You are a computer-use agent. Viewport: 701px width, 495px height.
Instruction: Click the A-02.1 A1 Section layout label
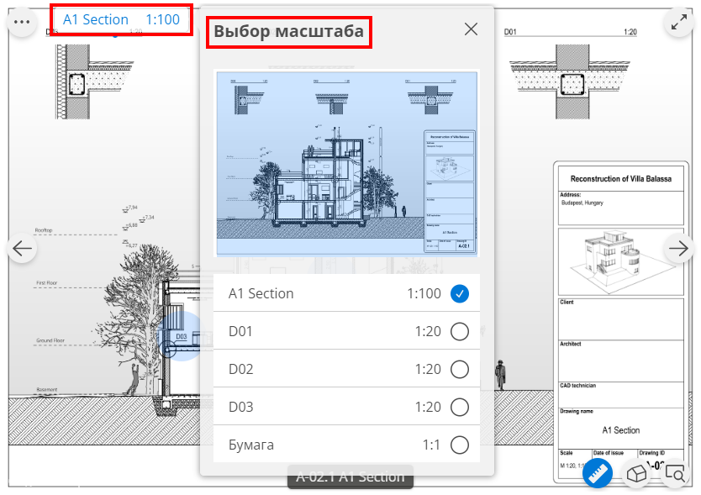click(350, 477)
